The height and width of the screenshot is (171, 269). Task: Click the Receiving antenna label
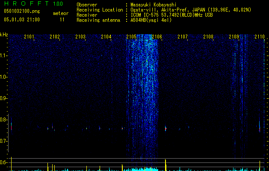click(98, 20)
